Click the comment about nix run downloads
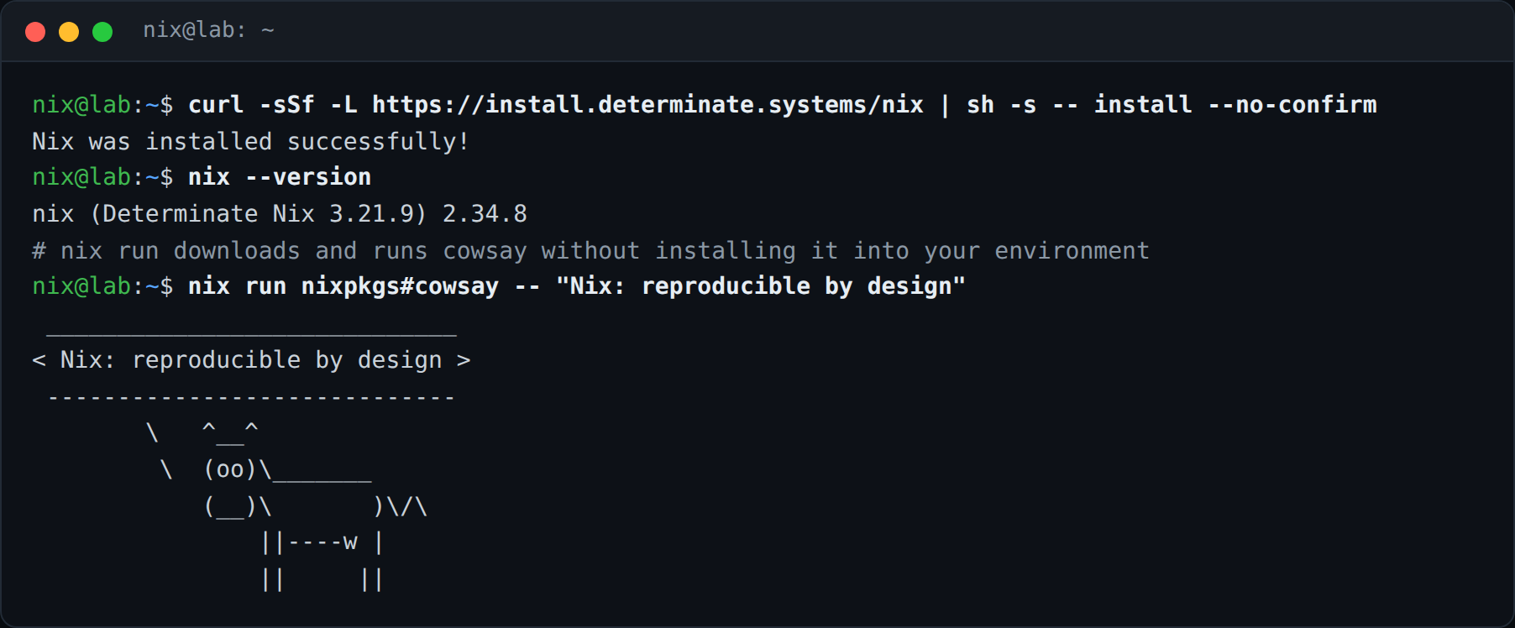The width and height of the screenshot is (1515, 628). point(590,250)
